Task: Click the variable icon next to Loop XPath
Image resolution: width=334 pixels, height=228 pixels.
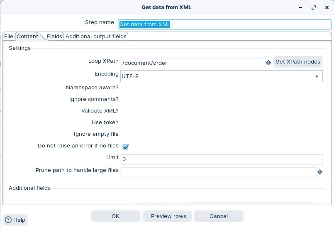Action: tap(268, 63)
